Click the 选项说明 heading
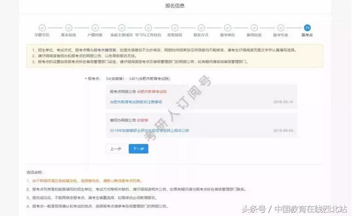The image size is (352, 216). (35, 172)
